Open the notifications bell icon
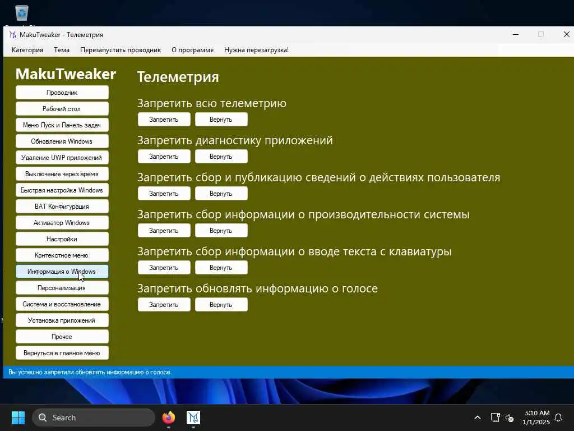Screen dimensions: 574x431 pyautogui.click(x=559, y=418)
